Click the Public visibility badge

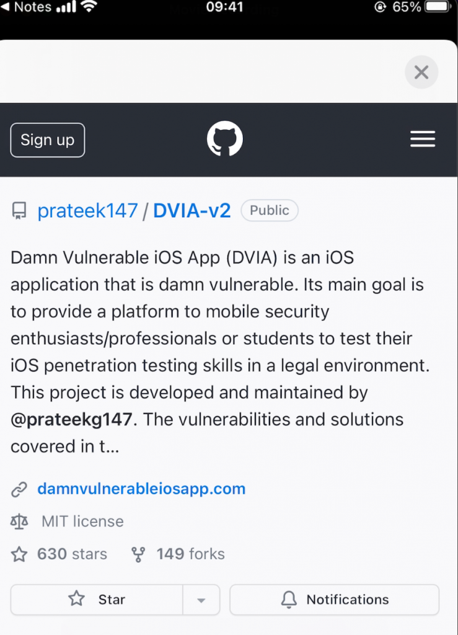point(269,210)
